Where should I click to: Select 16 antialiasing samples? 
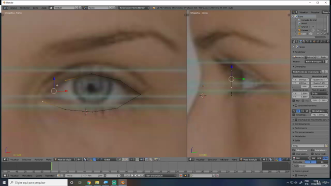(307, 111)
